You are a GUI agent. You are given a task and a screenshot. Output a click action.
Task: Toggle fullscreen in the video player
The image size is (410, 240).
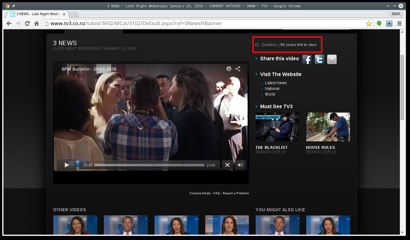227,165
